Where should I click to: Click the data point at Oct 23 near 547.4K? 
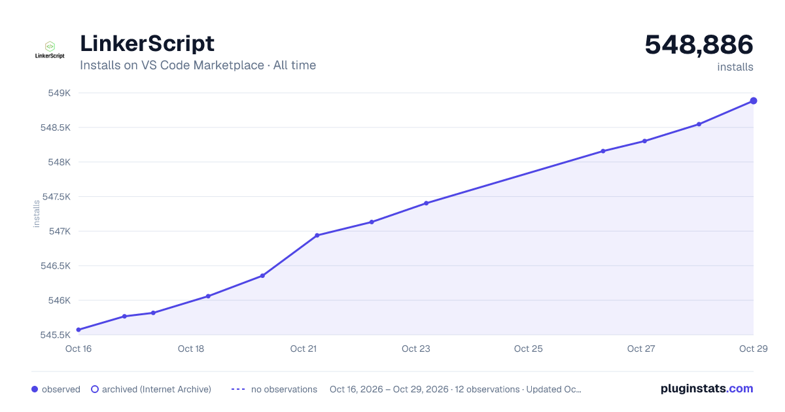[426, 203]
